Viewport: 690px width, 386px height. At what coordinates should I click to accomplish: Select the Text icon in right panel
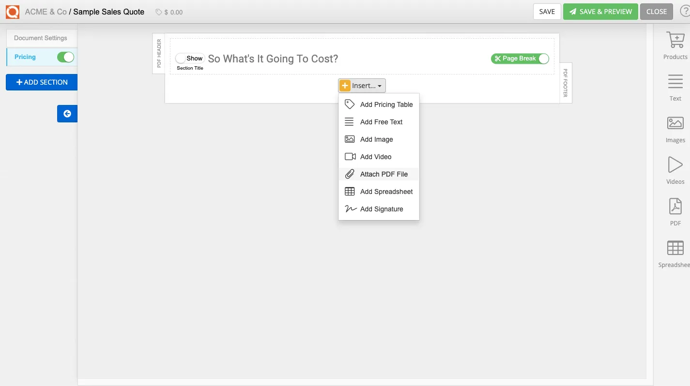675,82
